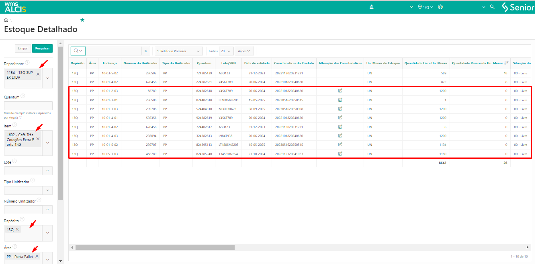Click the Pesquisar button
The height and width of the screenshot is (264, 536).
(x=42, y=48)
